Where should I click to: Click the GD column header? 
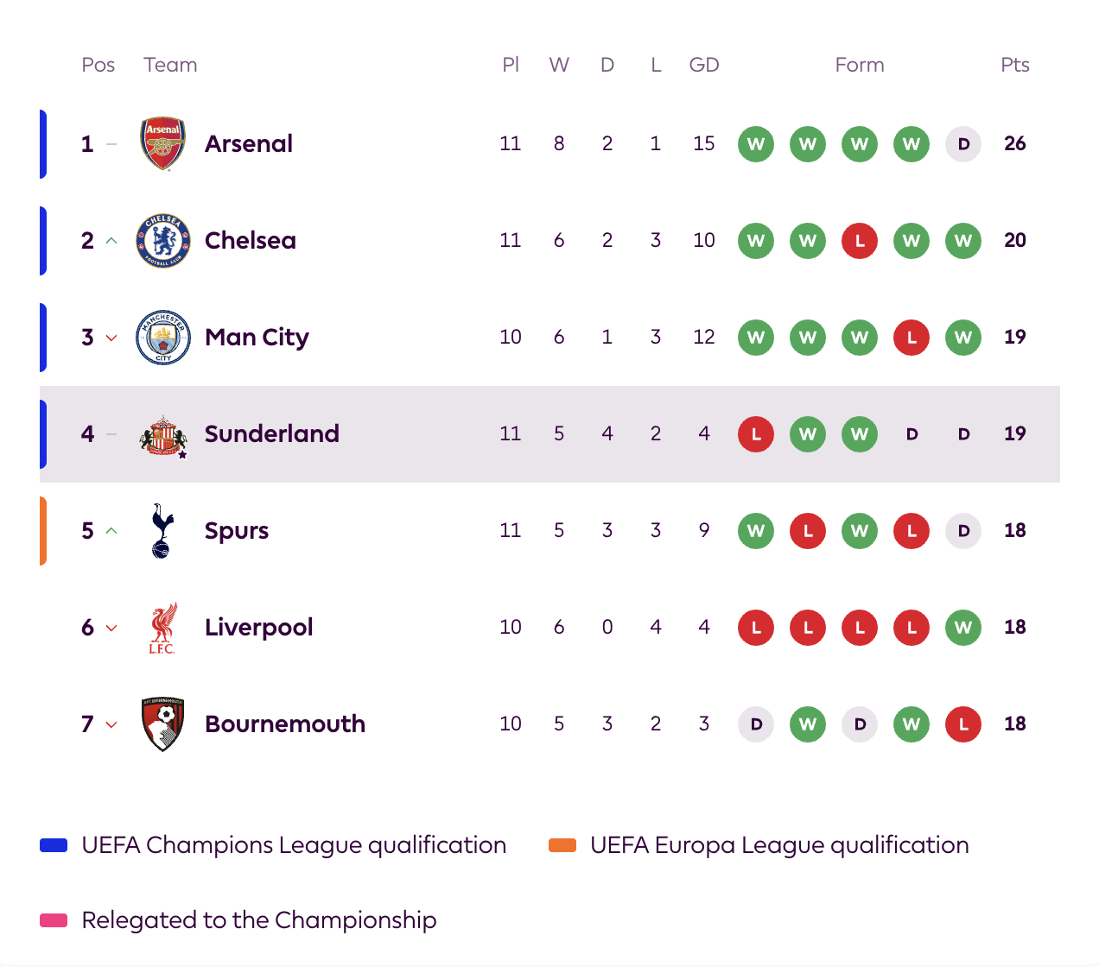(704, 65)
